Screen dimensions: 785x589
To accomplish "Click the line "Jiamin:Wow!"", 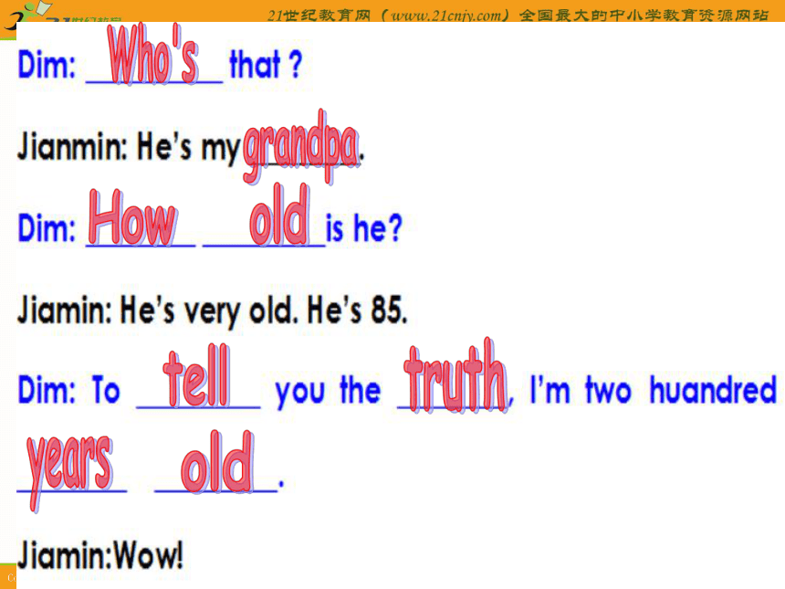I will pyautogui.click(x=100, y=554).
